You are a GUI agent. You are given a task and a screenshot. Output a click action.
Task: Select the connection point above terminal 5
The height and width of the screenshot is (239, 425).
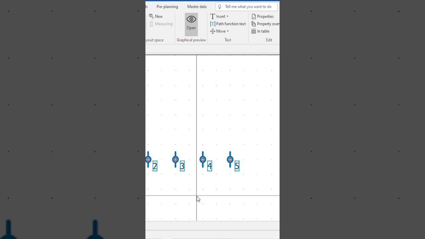tap(230, 160)
